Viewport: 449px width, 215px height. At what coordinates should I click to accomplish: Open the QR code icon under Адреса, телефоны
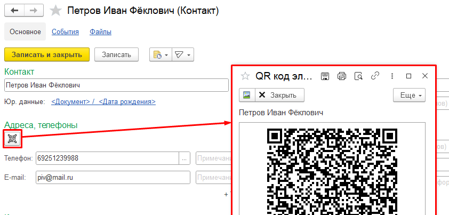pos(12,139)
